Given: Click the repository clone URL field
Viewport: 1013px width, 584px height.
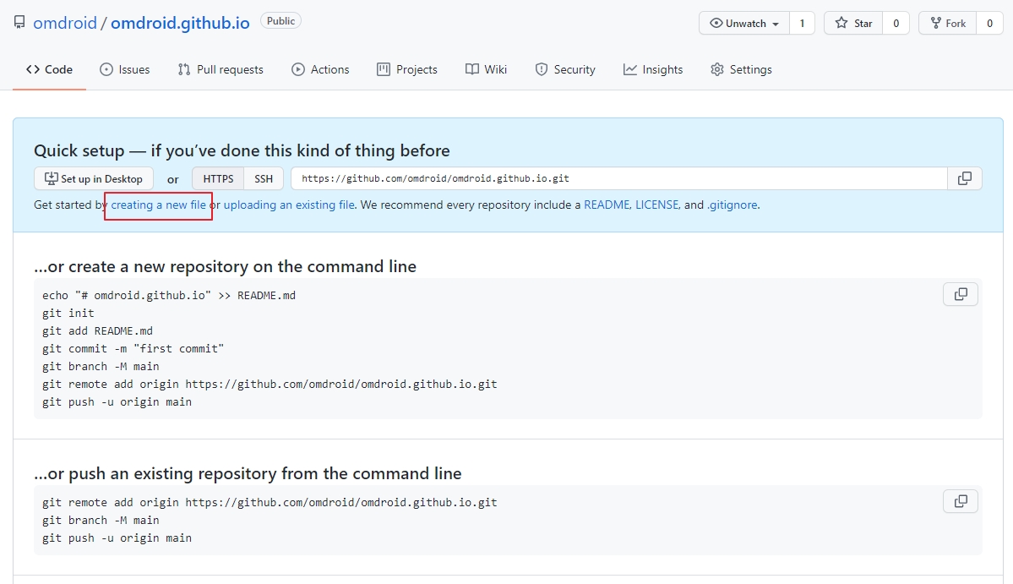Looking at the screenshot, I should pyautogui.click(x=619, y=178).
